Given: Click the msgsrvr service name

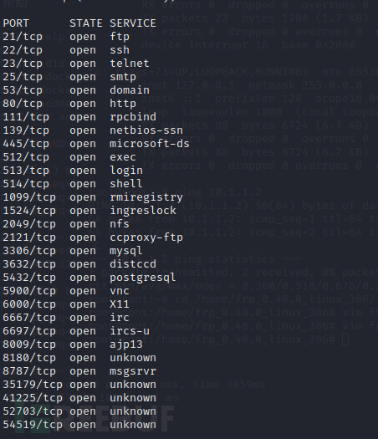Looking at the screenshot, I should [x=133, y=371].
